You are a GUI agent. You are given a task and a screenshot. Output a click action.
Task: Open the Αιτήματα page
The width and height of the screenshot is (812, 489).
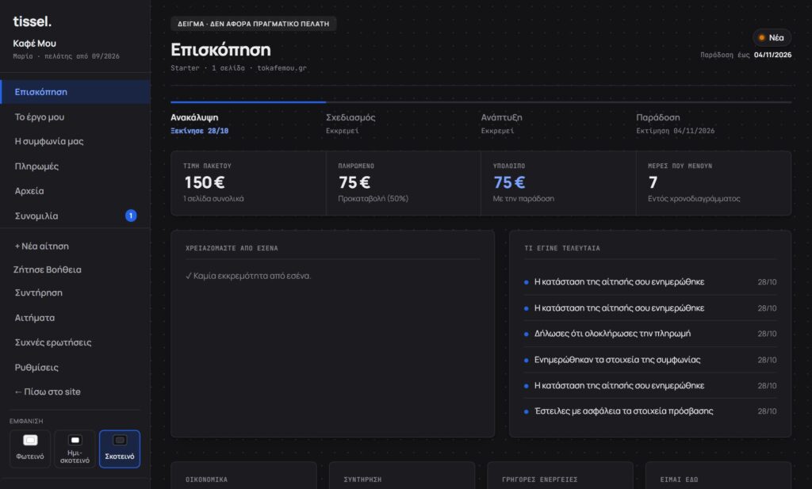[75, 317]
